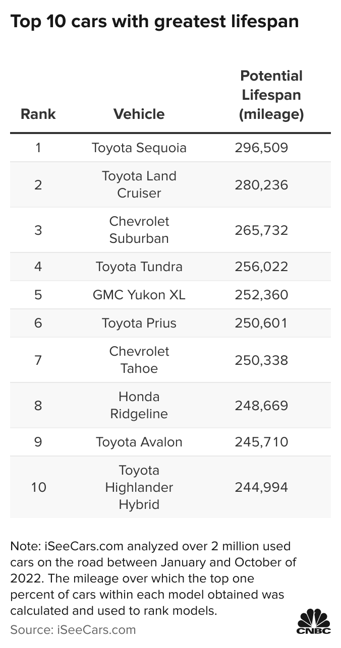The width and height of the screenshot is (341, 648).
Task: Select the Toyota Land Cruiser cell
Action: click(139, 184)
